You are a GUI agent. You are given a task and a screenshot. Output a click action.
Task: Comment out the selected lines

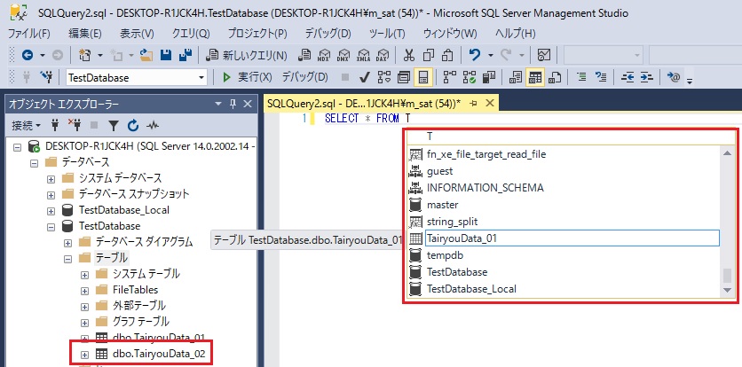coord(581,77)
